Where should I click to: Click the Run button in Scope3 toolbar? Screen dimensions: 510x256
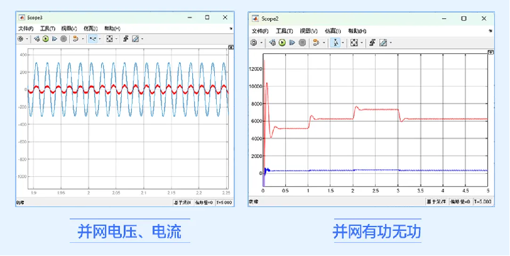point(45,39)
